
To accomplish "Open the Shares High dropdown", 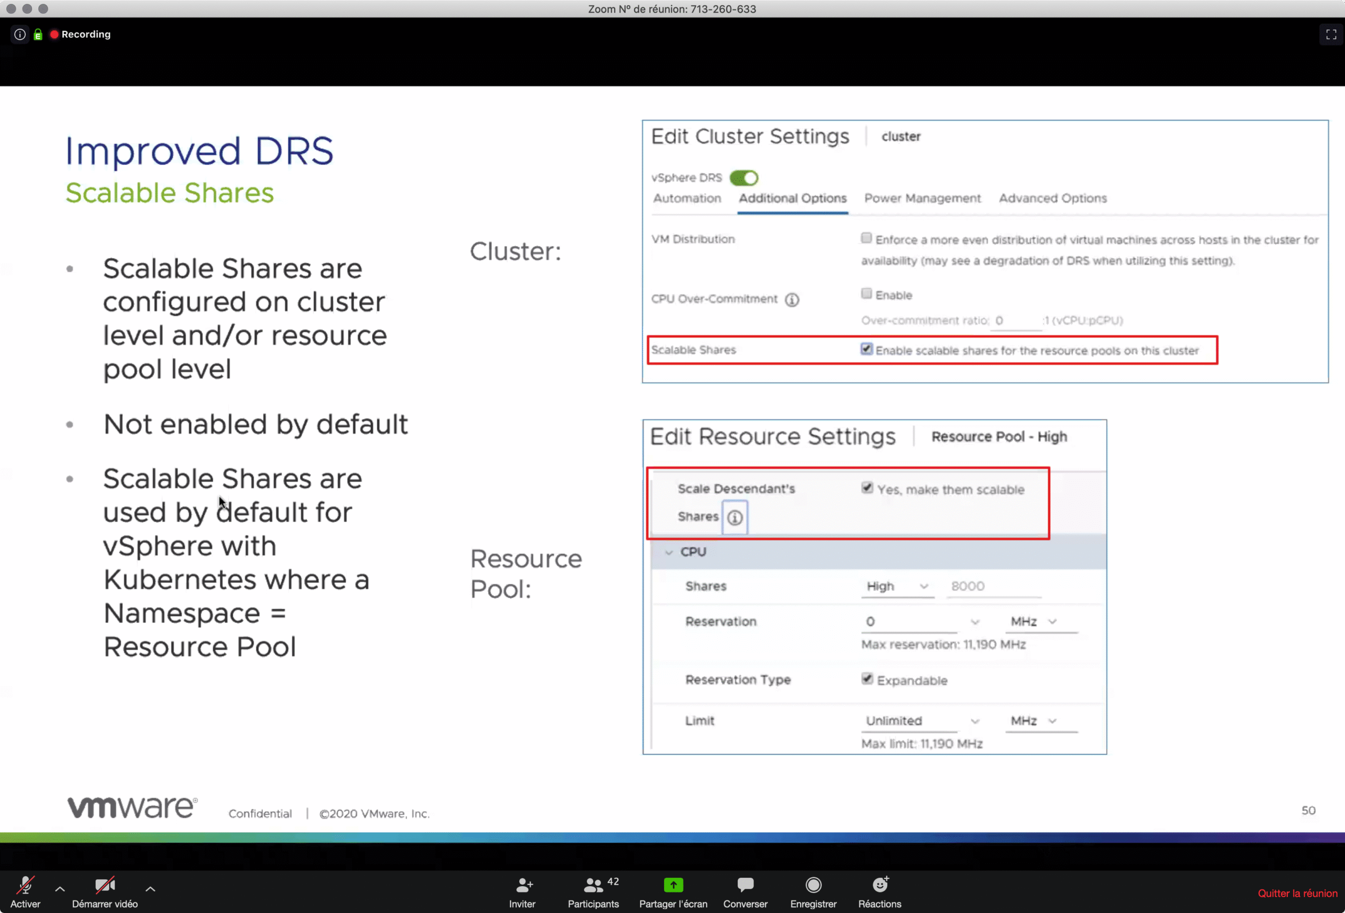I will coord(896,586).
